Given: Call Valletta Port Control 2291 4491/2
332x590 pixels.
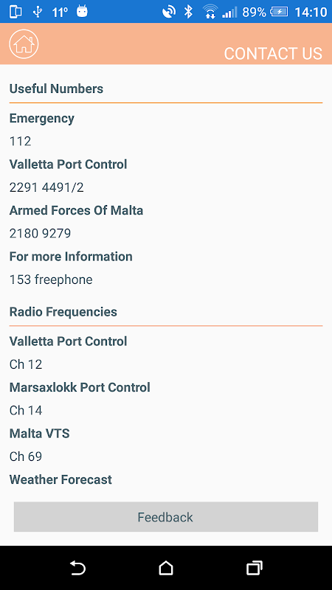Looking at the screenshot, I should tap(46, 187).
